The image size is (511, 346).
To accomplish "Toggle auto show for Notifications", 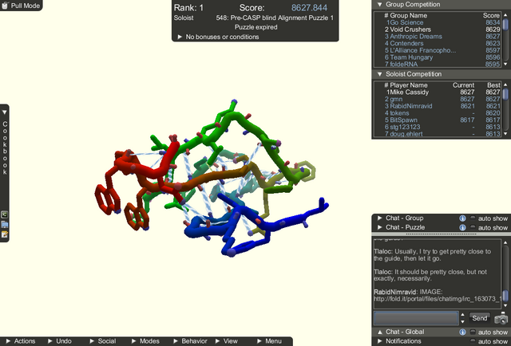I will (472, 340).
